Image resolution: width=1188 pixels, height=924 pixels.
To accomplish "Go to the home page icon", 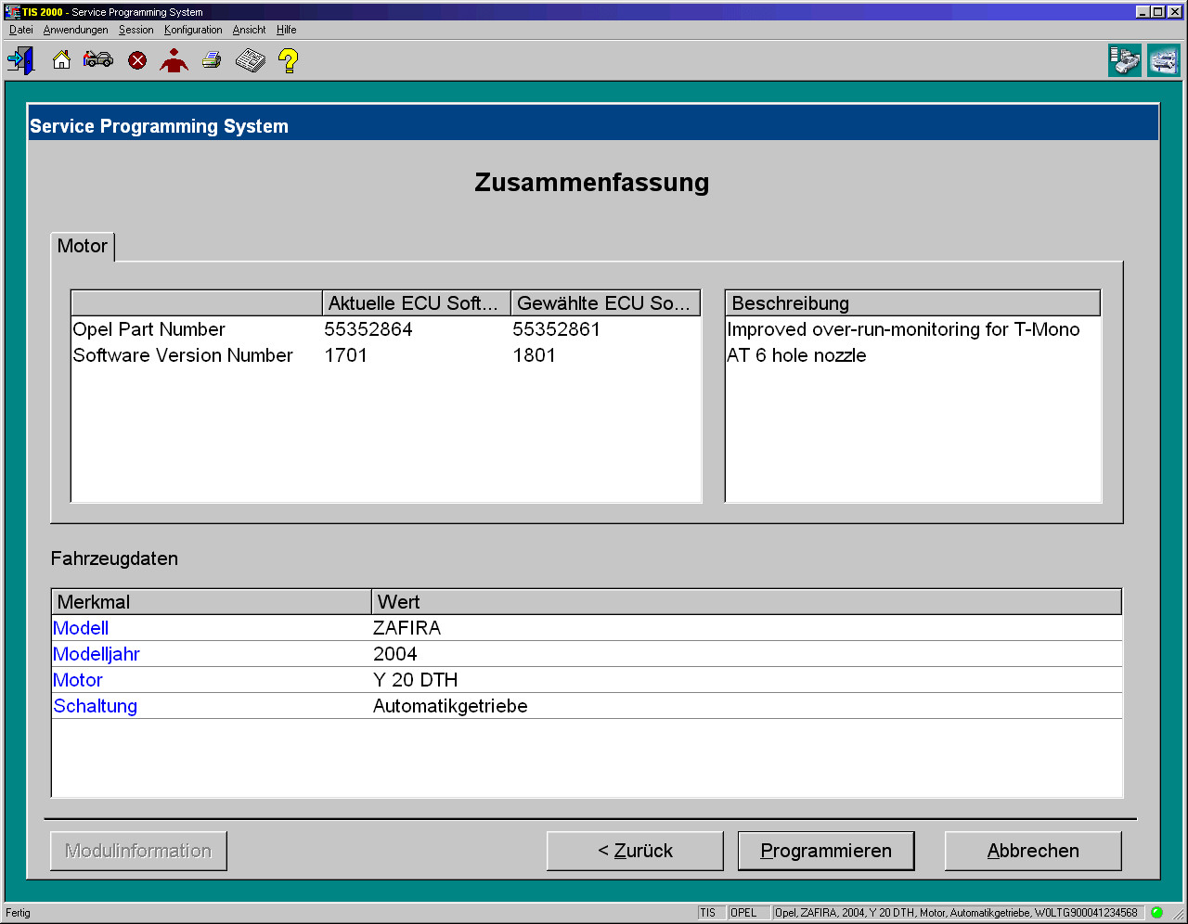I will (x=61, y=60).
